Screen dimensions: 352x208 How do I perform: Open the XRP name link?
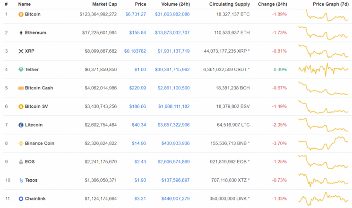pyautogui.click(x=30, y=51)
